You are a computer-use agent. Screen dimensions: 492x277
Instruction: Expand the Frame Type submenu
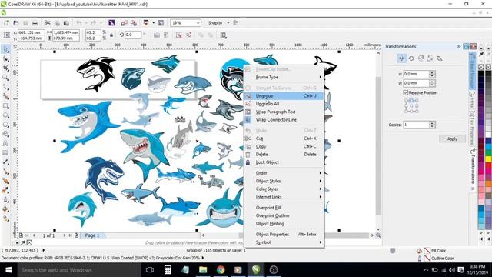pos(284,77)
